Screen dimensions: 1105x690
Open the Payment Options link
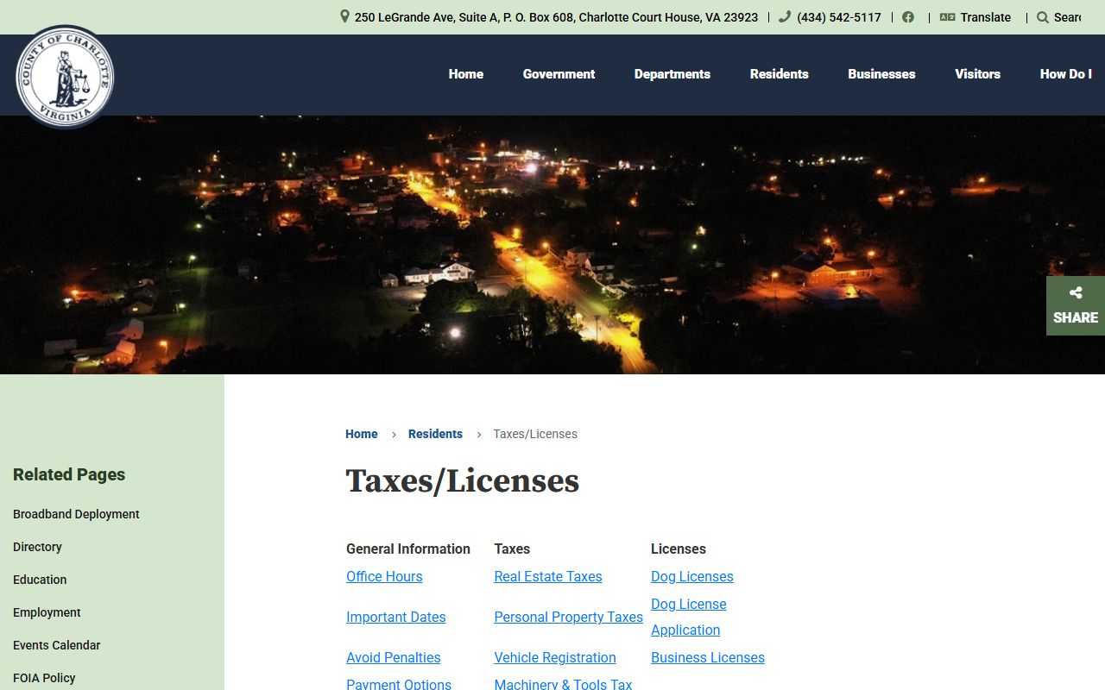point(399,683)
